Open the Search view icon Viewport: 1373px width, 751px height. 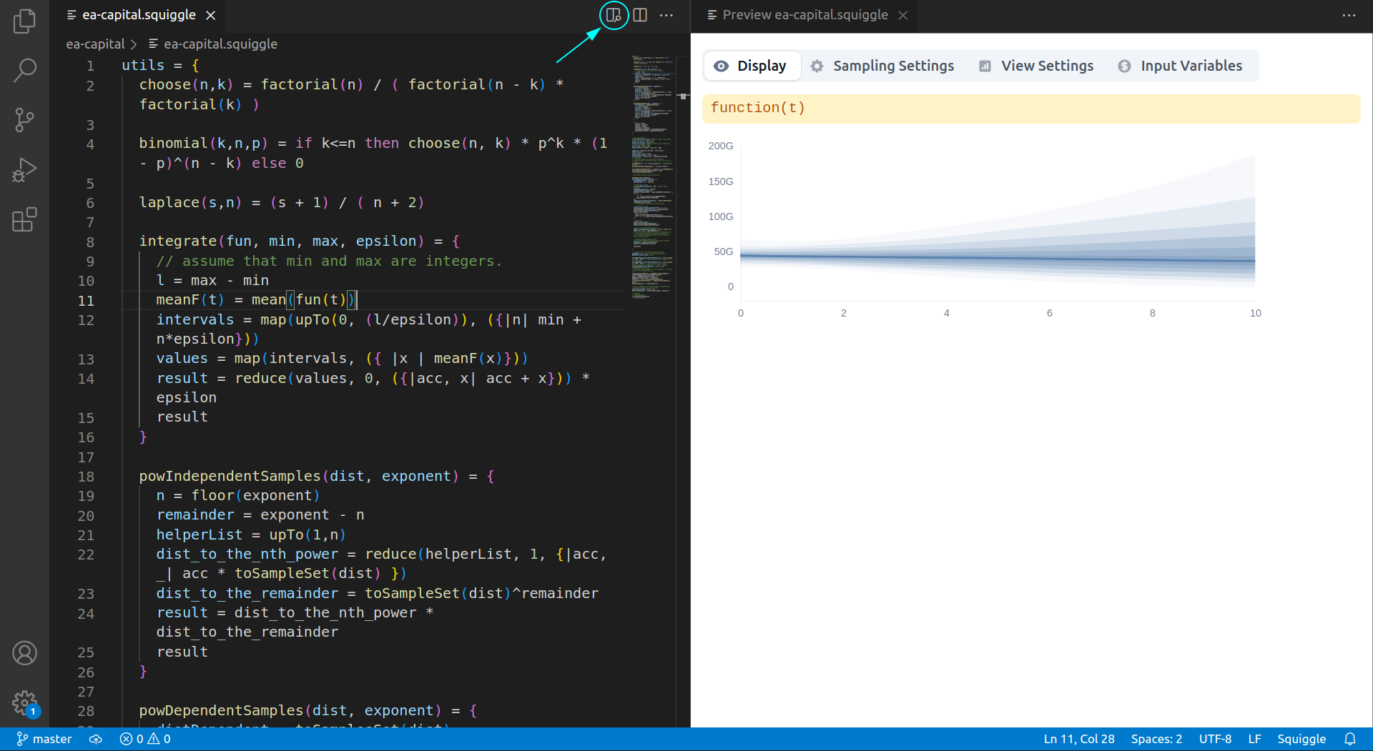(x=24, y=70)
